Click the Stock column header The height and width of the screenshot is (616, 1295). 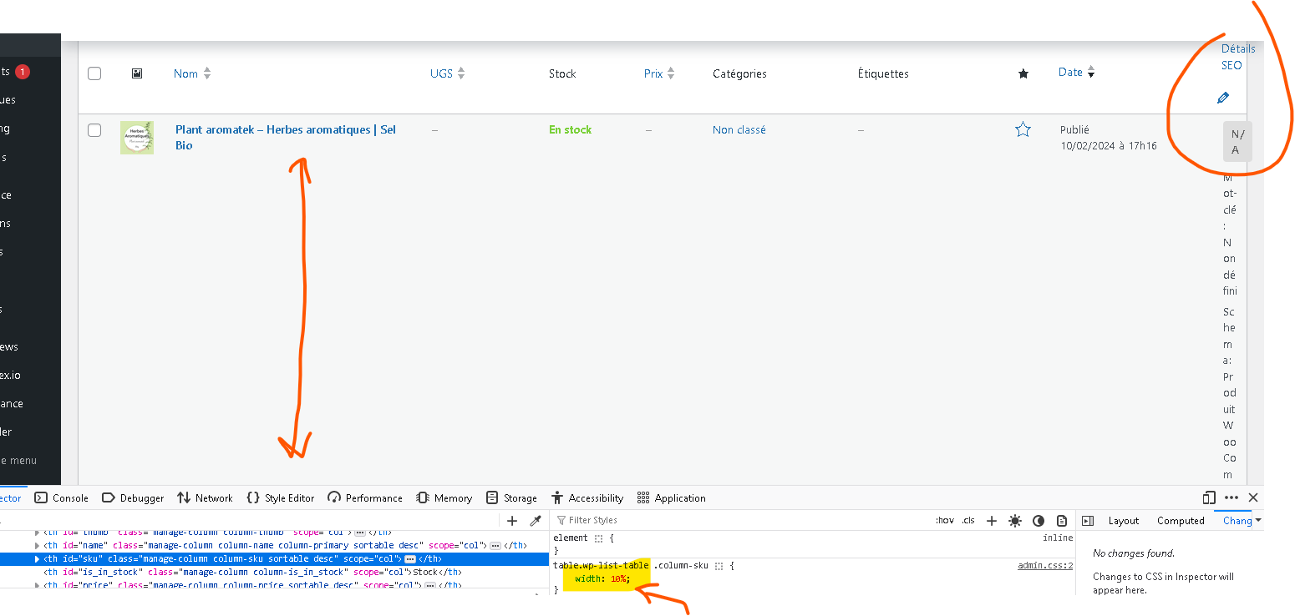562,73
